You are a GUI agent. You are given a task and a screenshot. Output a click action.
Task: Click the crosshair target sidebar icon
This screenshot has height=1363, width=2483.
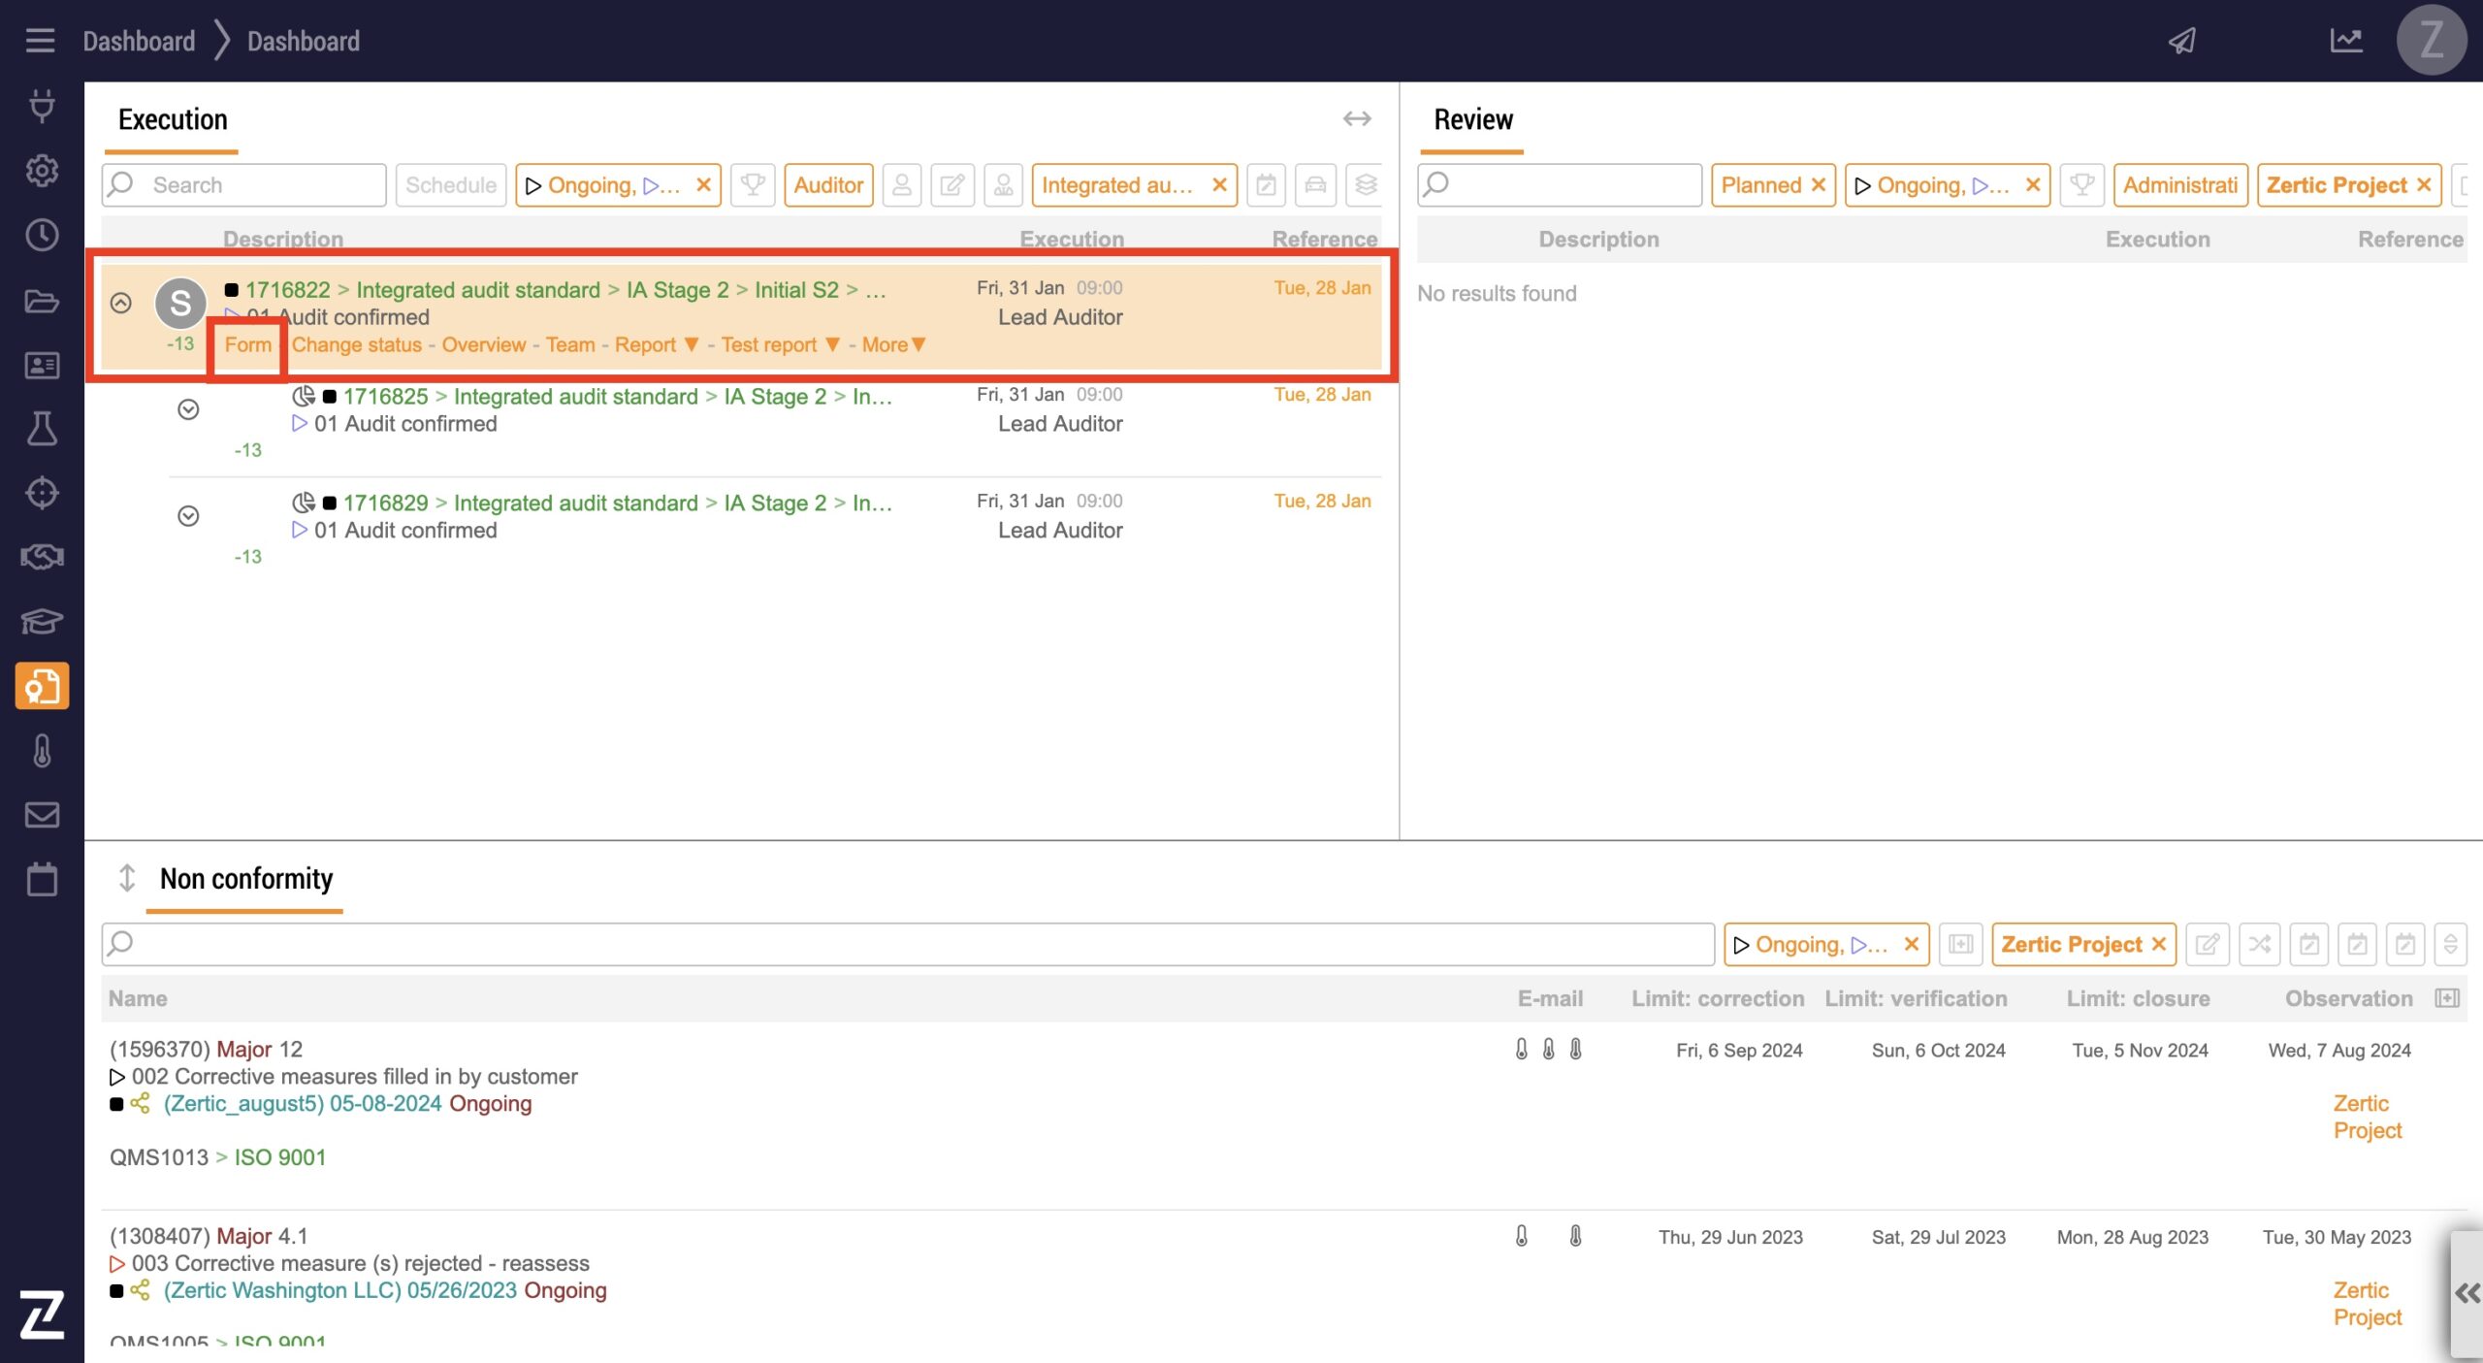coord(42,493)
